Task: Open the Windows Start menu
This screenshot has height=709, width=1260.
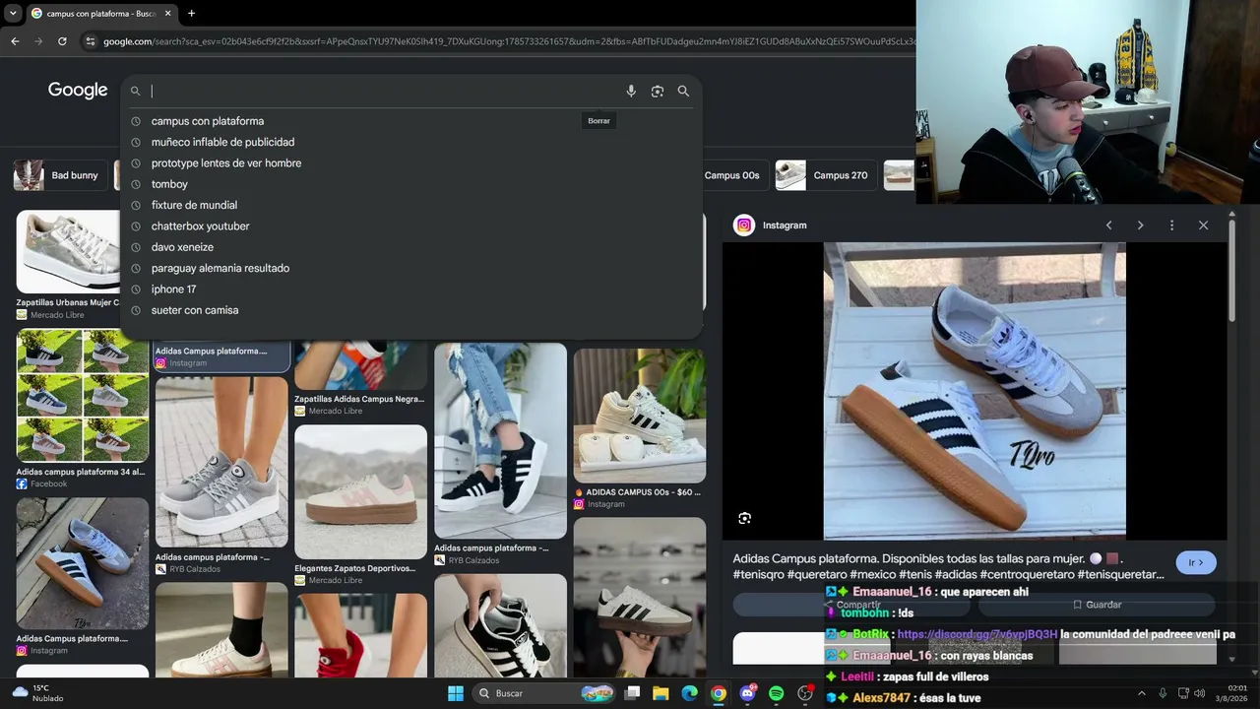Action: [456, 693]
